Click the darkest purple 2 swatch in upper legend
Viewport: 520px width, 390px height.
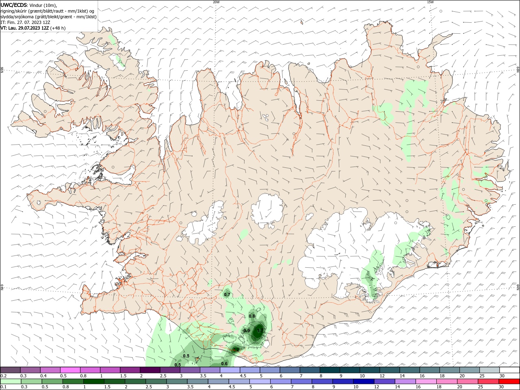click(150, 370)
